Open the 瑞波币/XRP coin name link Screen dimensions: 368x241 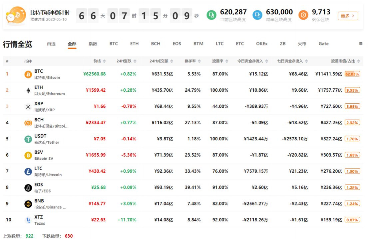(44, 110)
